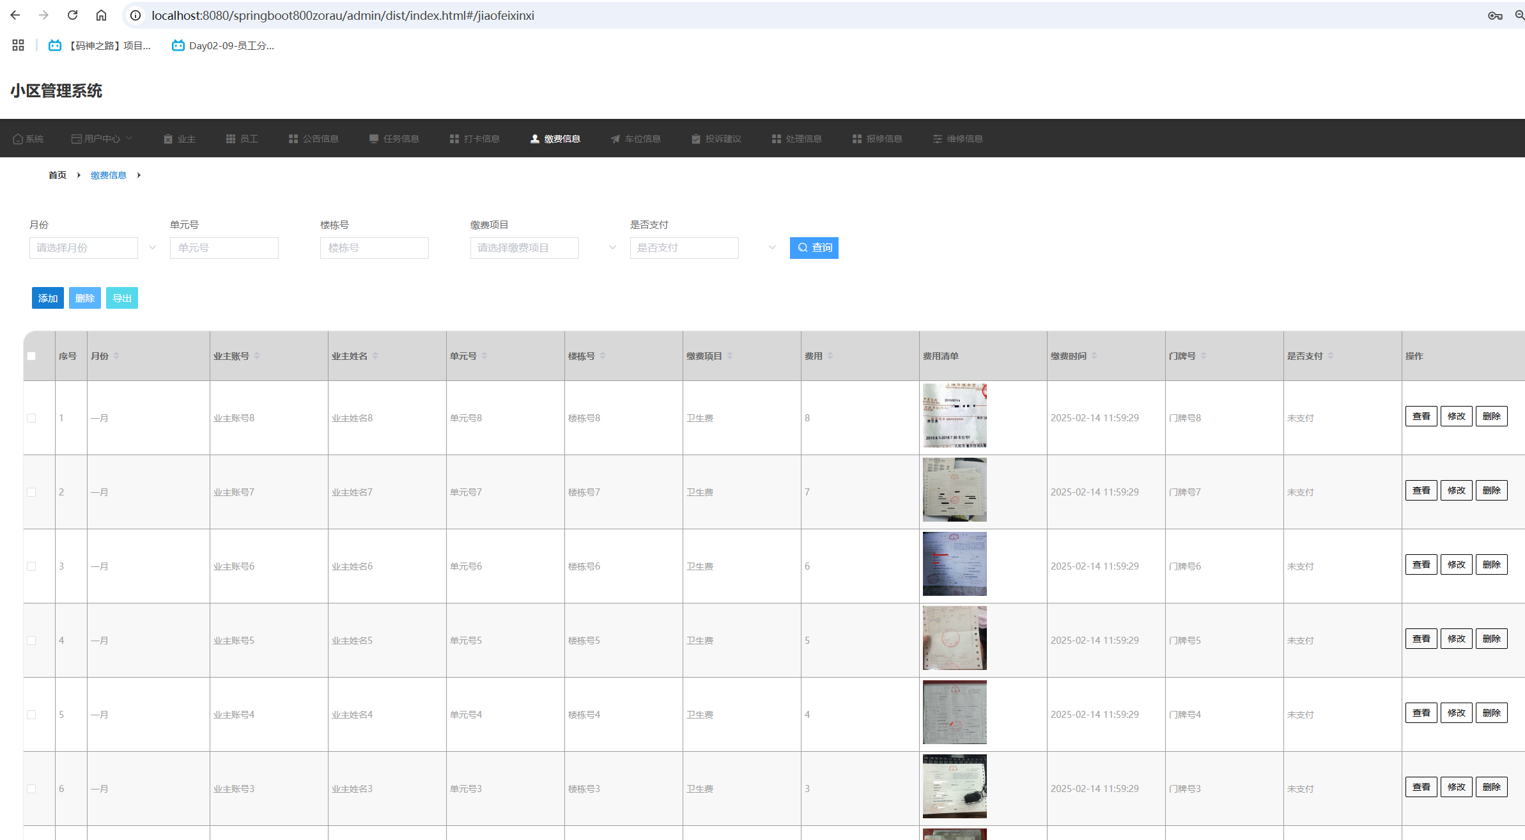Open the first row's 费用清单 receipt thumbnail
The image size is (1525, 840).
(954, 416)
